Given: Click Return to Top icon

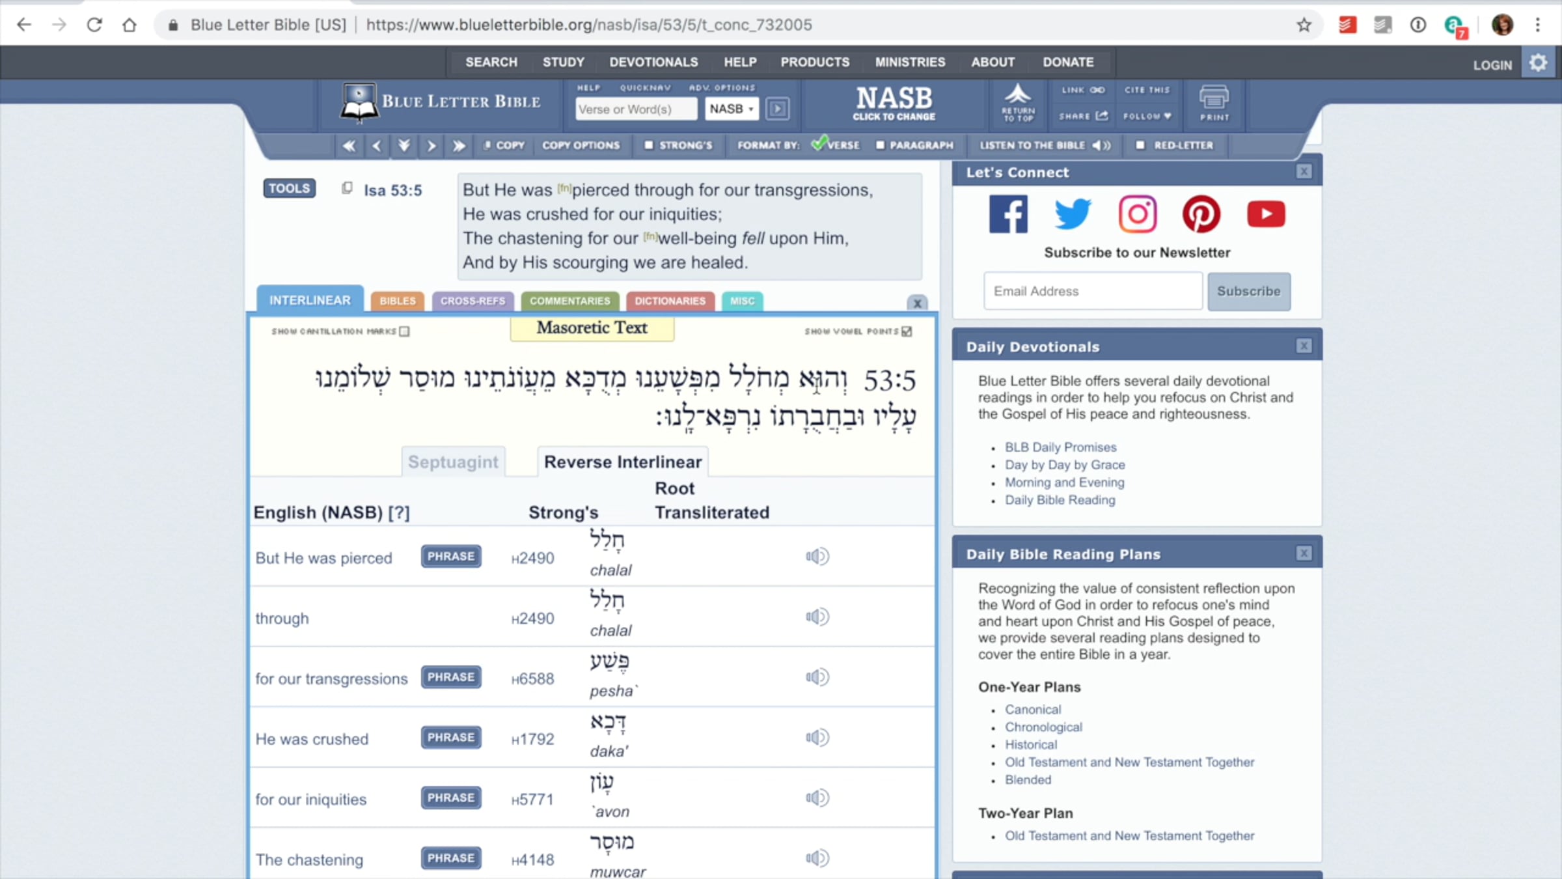Looking at the screenshot, I should (1018, 102).
